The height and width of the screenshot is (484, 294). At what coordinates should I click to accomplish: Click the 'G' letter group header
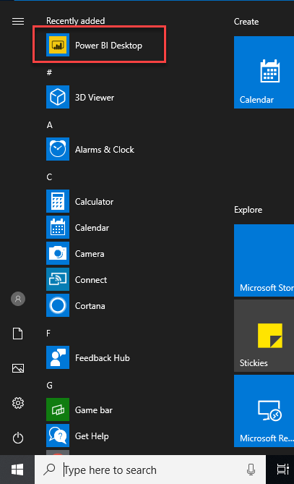coord(50,385)
